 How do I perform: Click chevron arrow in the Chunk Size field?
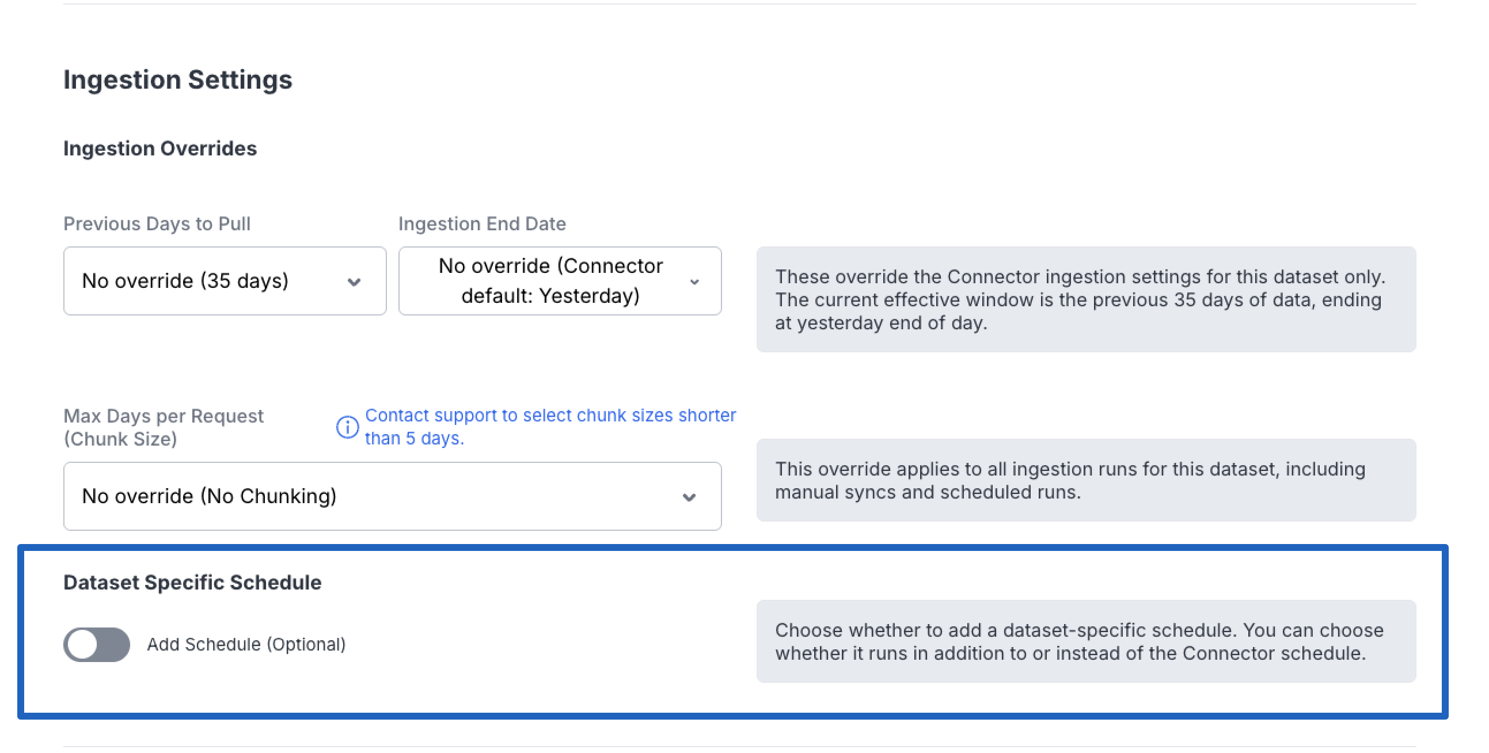click(689, 497)
